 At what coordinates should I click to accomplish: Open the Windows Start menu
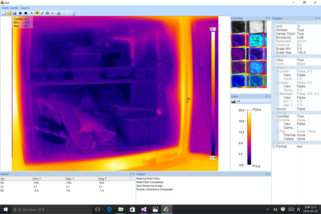[5, 209]
